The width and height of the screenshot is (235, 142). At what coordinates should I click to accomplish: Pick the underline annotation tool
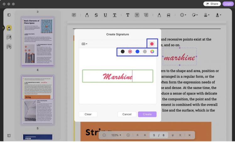point(105,15)
